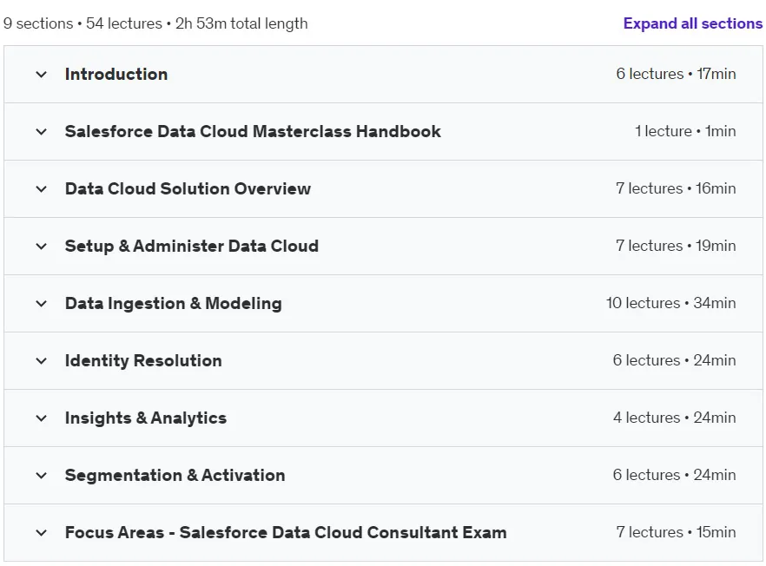Open Segmentation & Activation section heading
The width and height of the screenshot is (766, 566).
(175, 475)
